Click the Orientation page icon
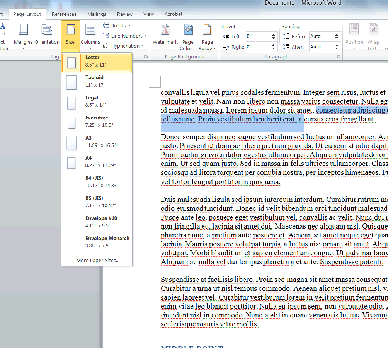The width and height of the screenshot is (388, 348). pos(47,29)
